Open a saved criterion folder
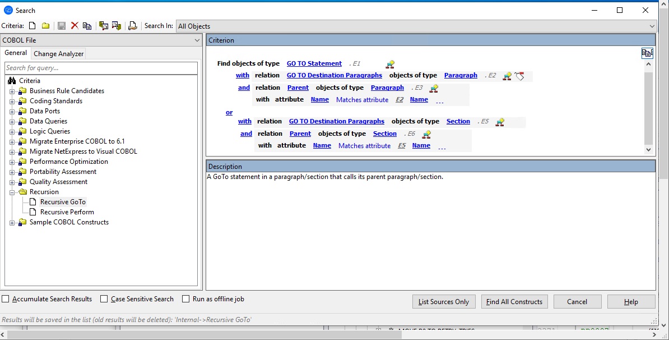This screenshot has height=340, width=669. click(45, 25)
